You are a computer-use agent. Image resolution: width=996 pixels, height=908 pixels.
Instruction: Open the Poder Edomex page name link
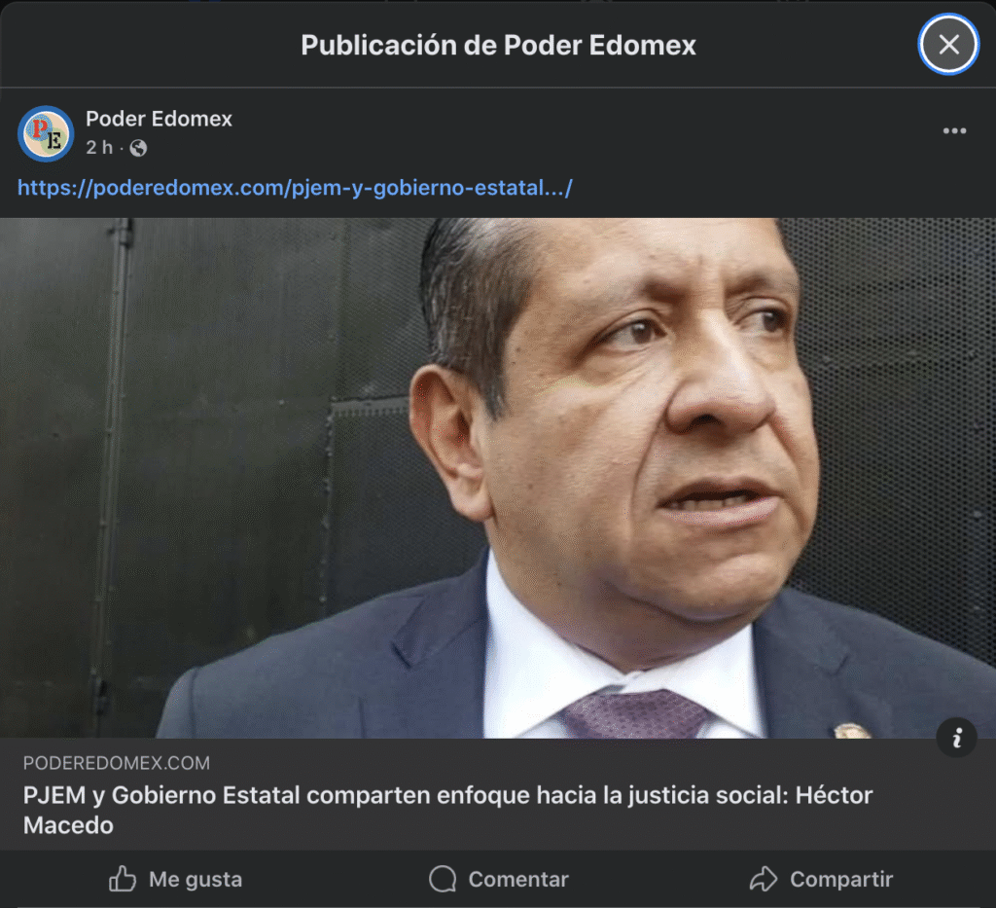click(159, 119)
